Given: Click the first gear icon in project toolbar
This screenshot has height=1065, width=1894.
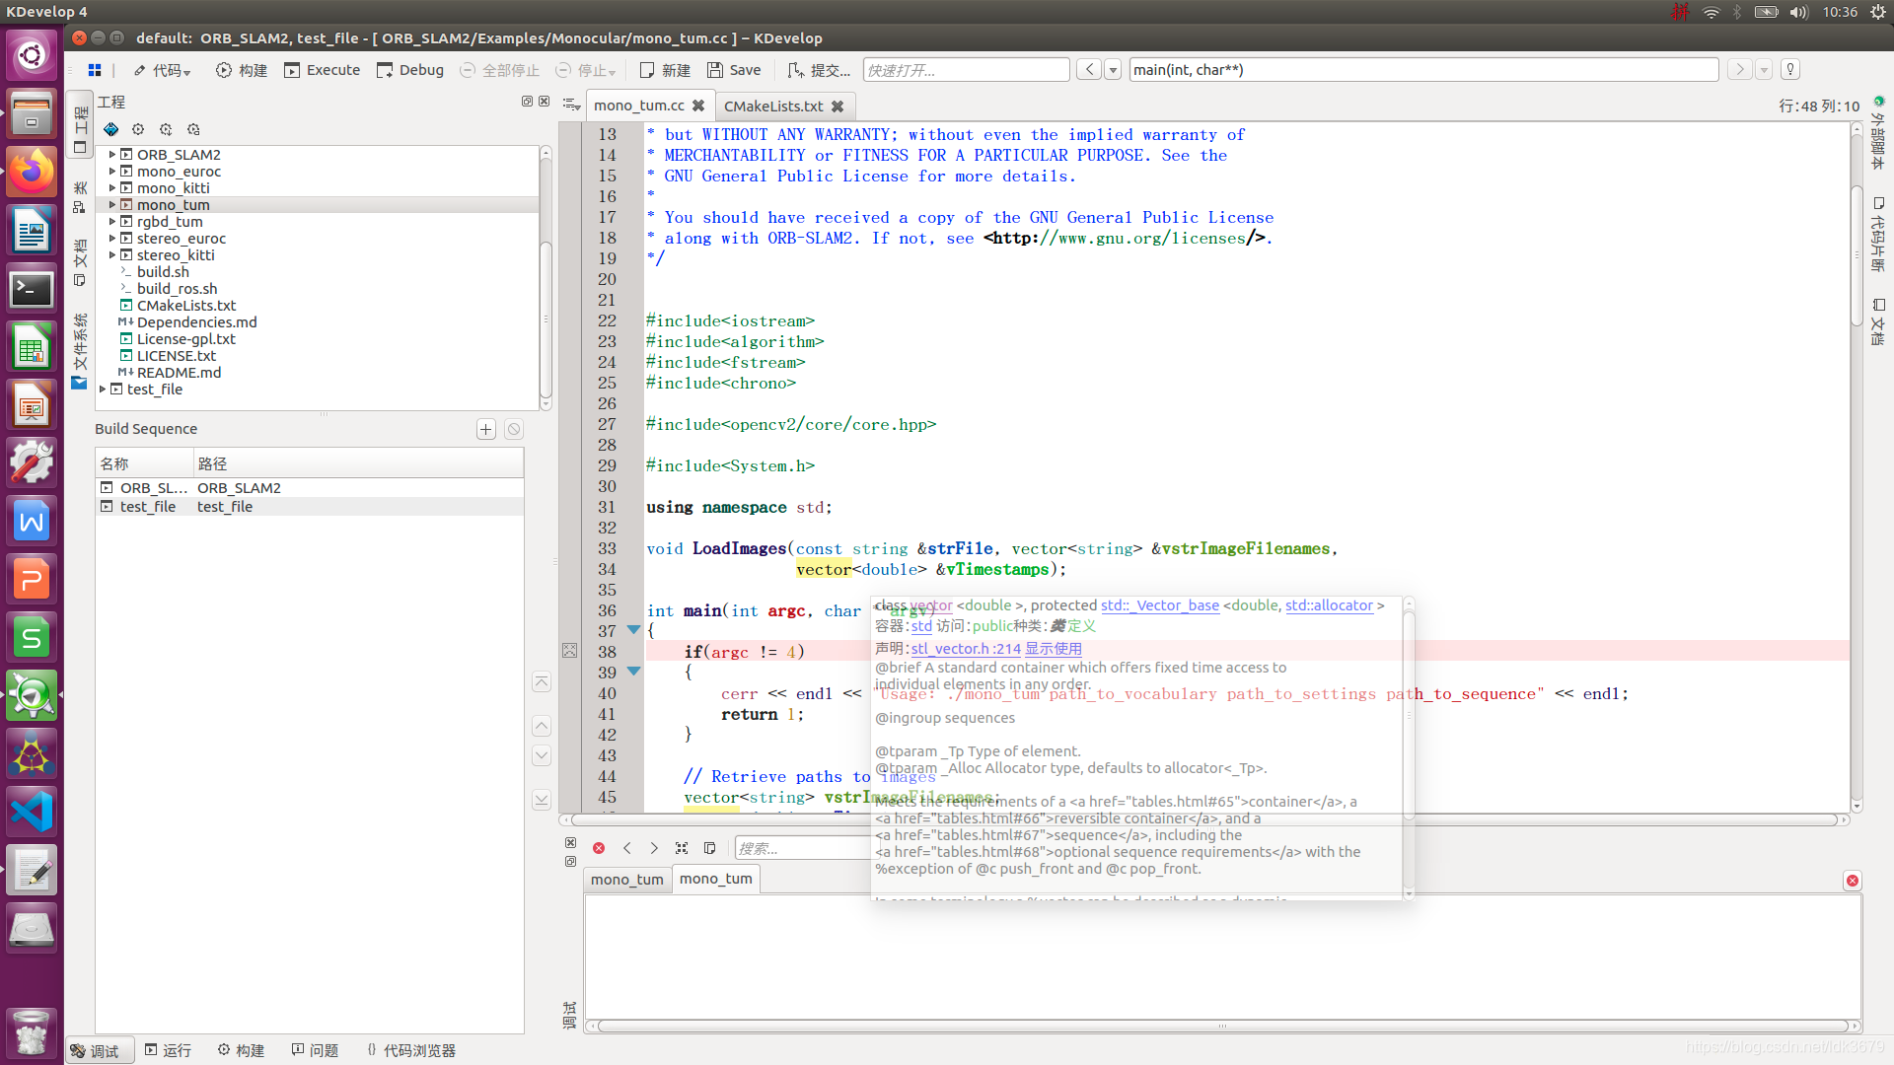Looking at the screenshot, I should coord(138,129).
